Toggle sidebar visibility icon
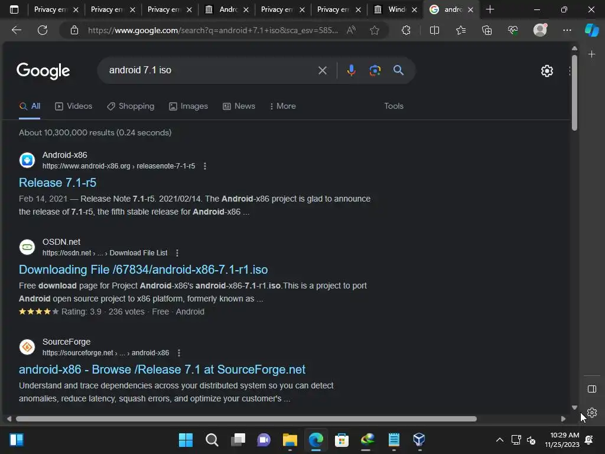This screenshot has height=454, width=605. coord(592,389)
